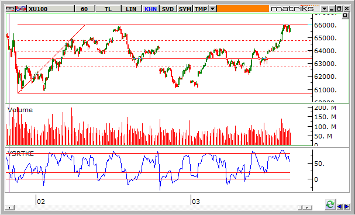Minimize the chart window
Image resolution: width=355 pixels, height=215 pixels.
point(332,9)
